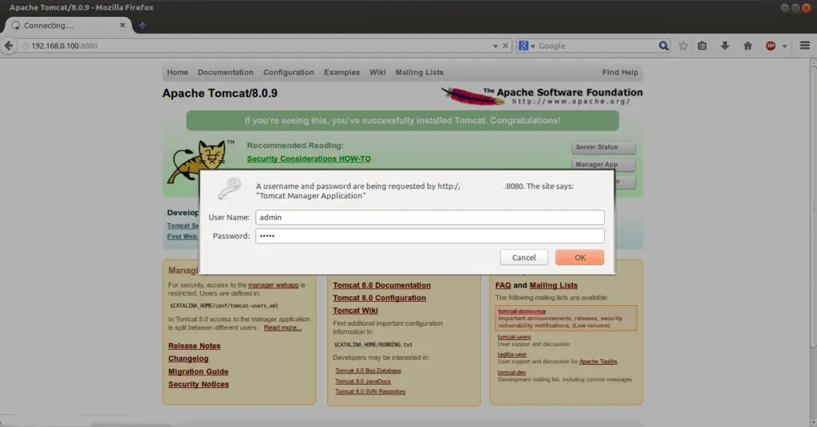Stop loading with the address bar X

pos(505,45)
